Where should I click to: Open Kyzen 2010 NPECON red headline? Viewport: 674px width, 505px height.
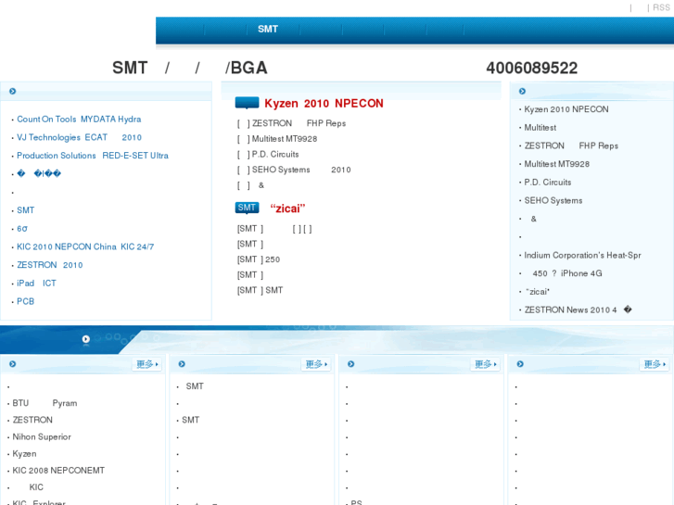point(324,104)
